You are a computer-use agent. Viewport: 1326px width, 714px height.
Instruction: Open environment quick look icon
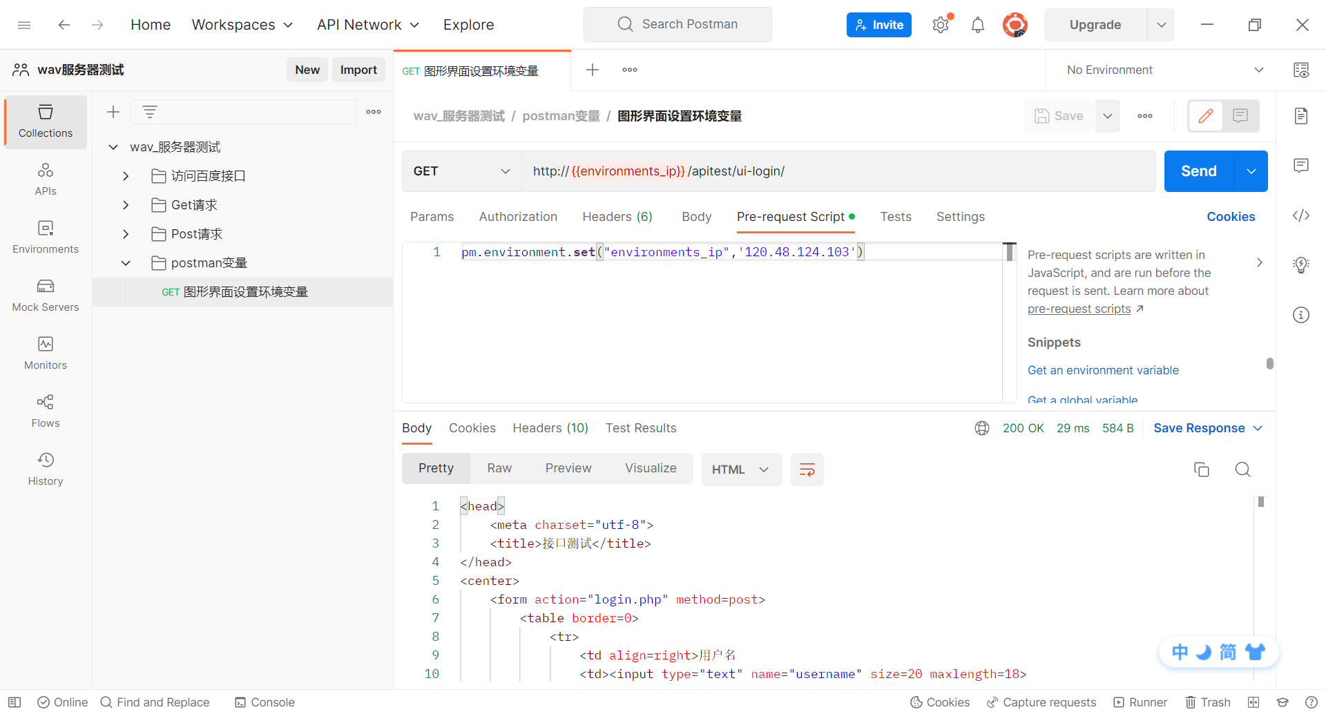[x=1301, y=70]
